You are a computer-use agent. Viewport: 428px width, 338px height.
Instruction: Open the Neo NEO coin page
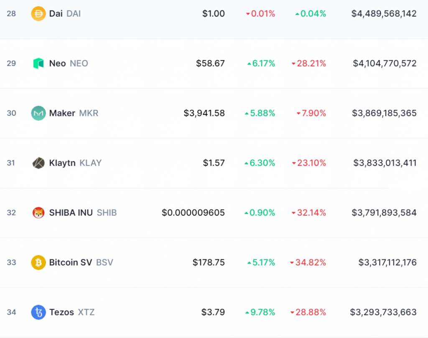[x=69, y=64]
